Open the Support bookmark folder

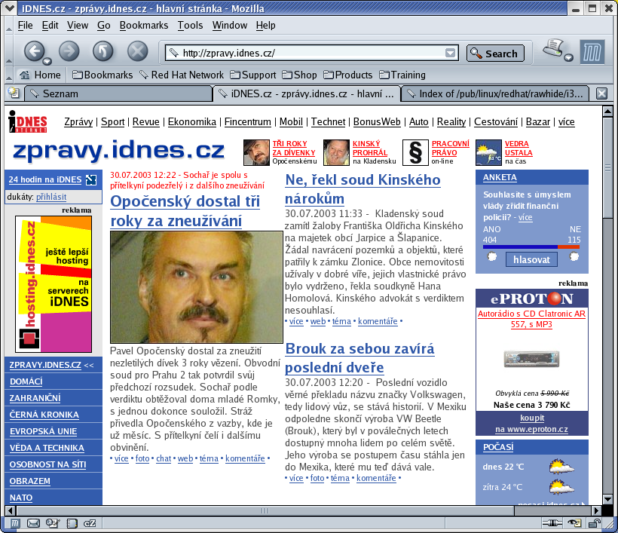point(253,75)
